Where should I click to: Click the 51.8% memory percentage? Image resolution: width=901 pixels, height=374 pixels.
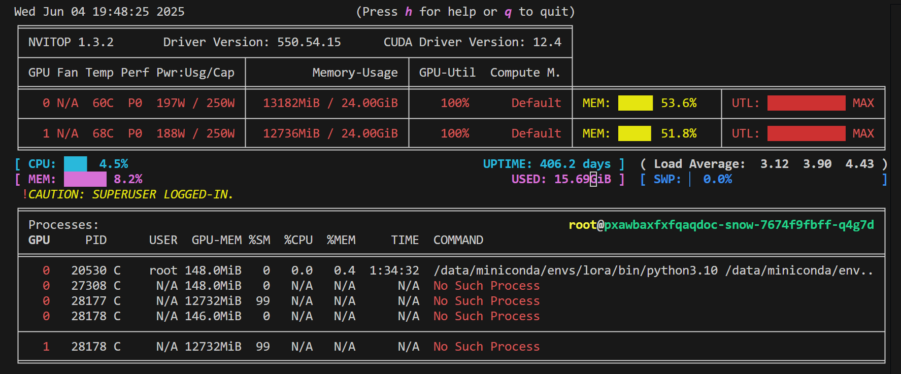[x=679, y=133]
